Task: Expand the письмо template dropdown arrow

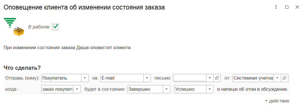Action: point(209,78)
